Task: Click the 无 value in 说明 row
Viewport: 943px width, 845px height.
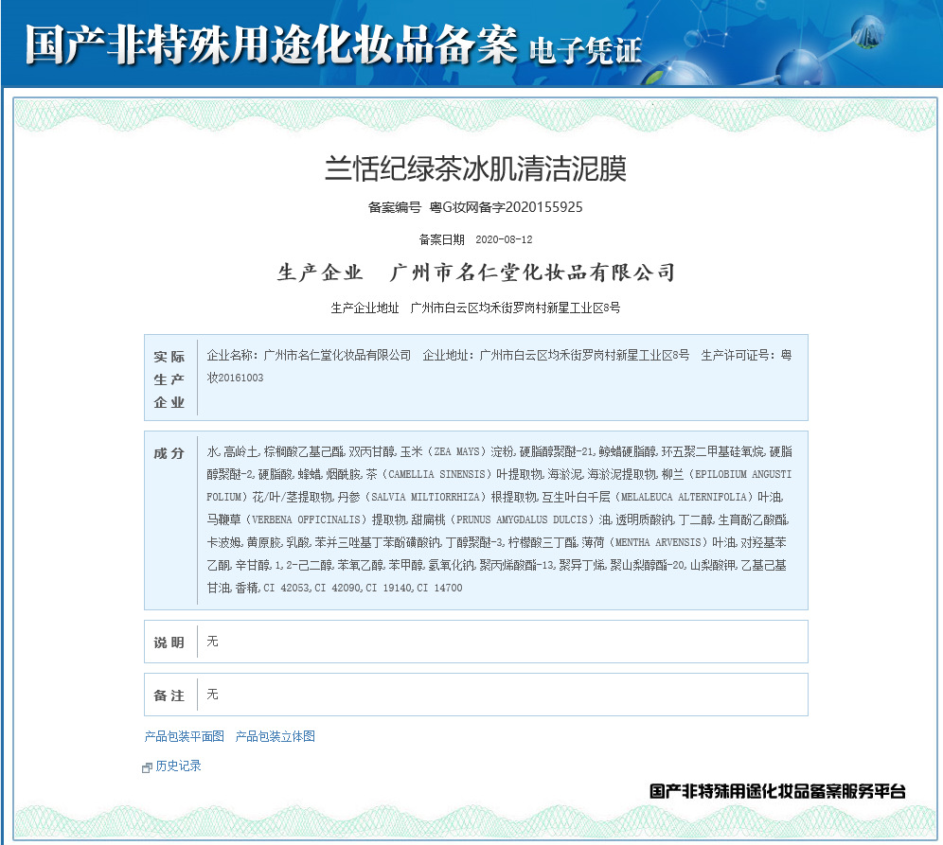Action: coord(212,642)
